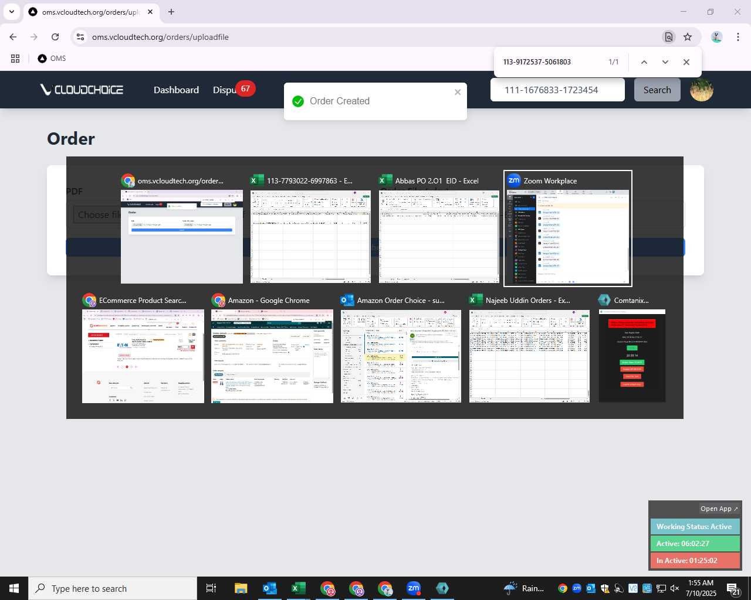Click Open App on the tracker widget

[x=719, y=509]
